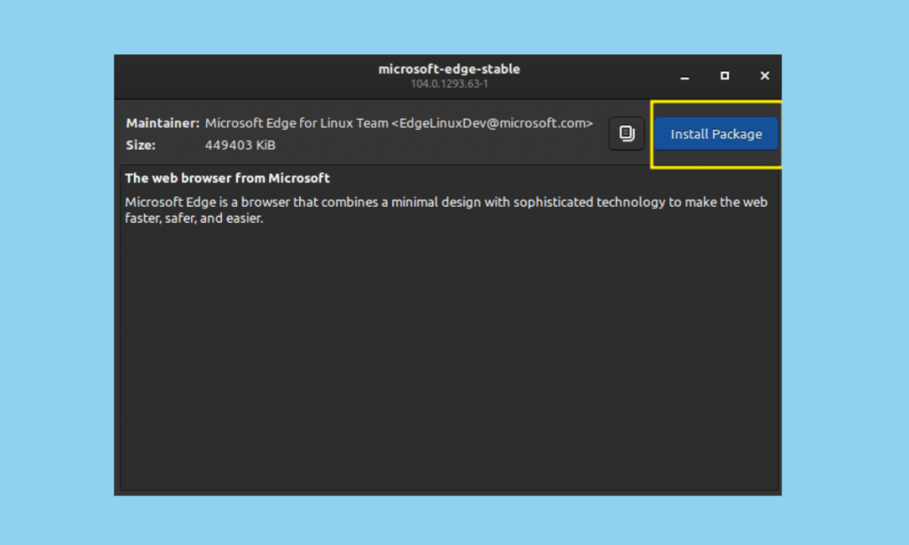Open package details via document icon button
Image resolution: width=909 pixels, height=545 pixels.
[x=626, y=134]
